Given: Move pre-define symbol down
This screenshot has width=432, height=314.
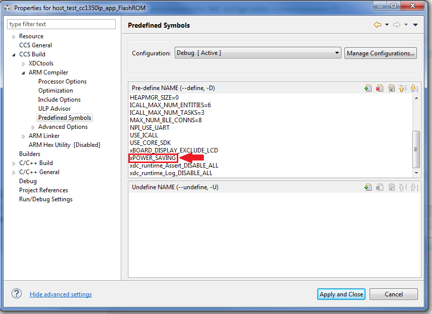Looking at the screenshot, I should point(414,88).
